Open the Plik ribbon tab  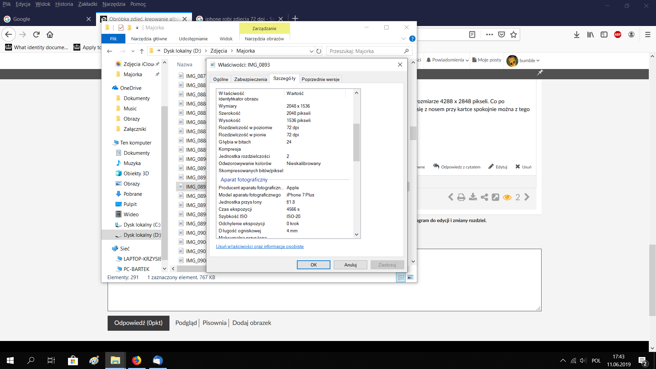click(113, 39)
